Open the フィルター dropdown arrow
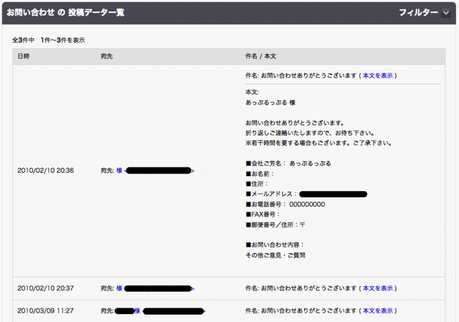This screenshot has height=322, width=459. pyautogui.click(x=446, y=13)
